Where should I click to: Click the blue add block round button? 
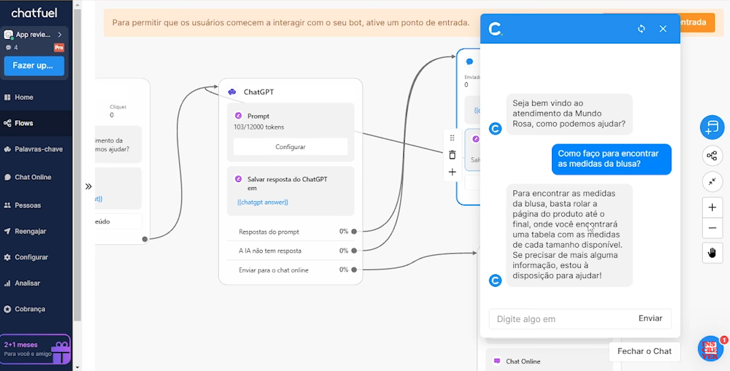712,127
